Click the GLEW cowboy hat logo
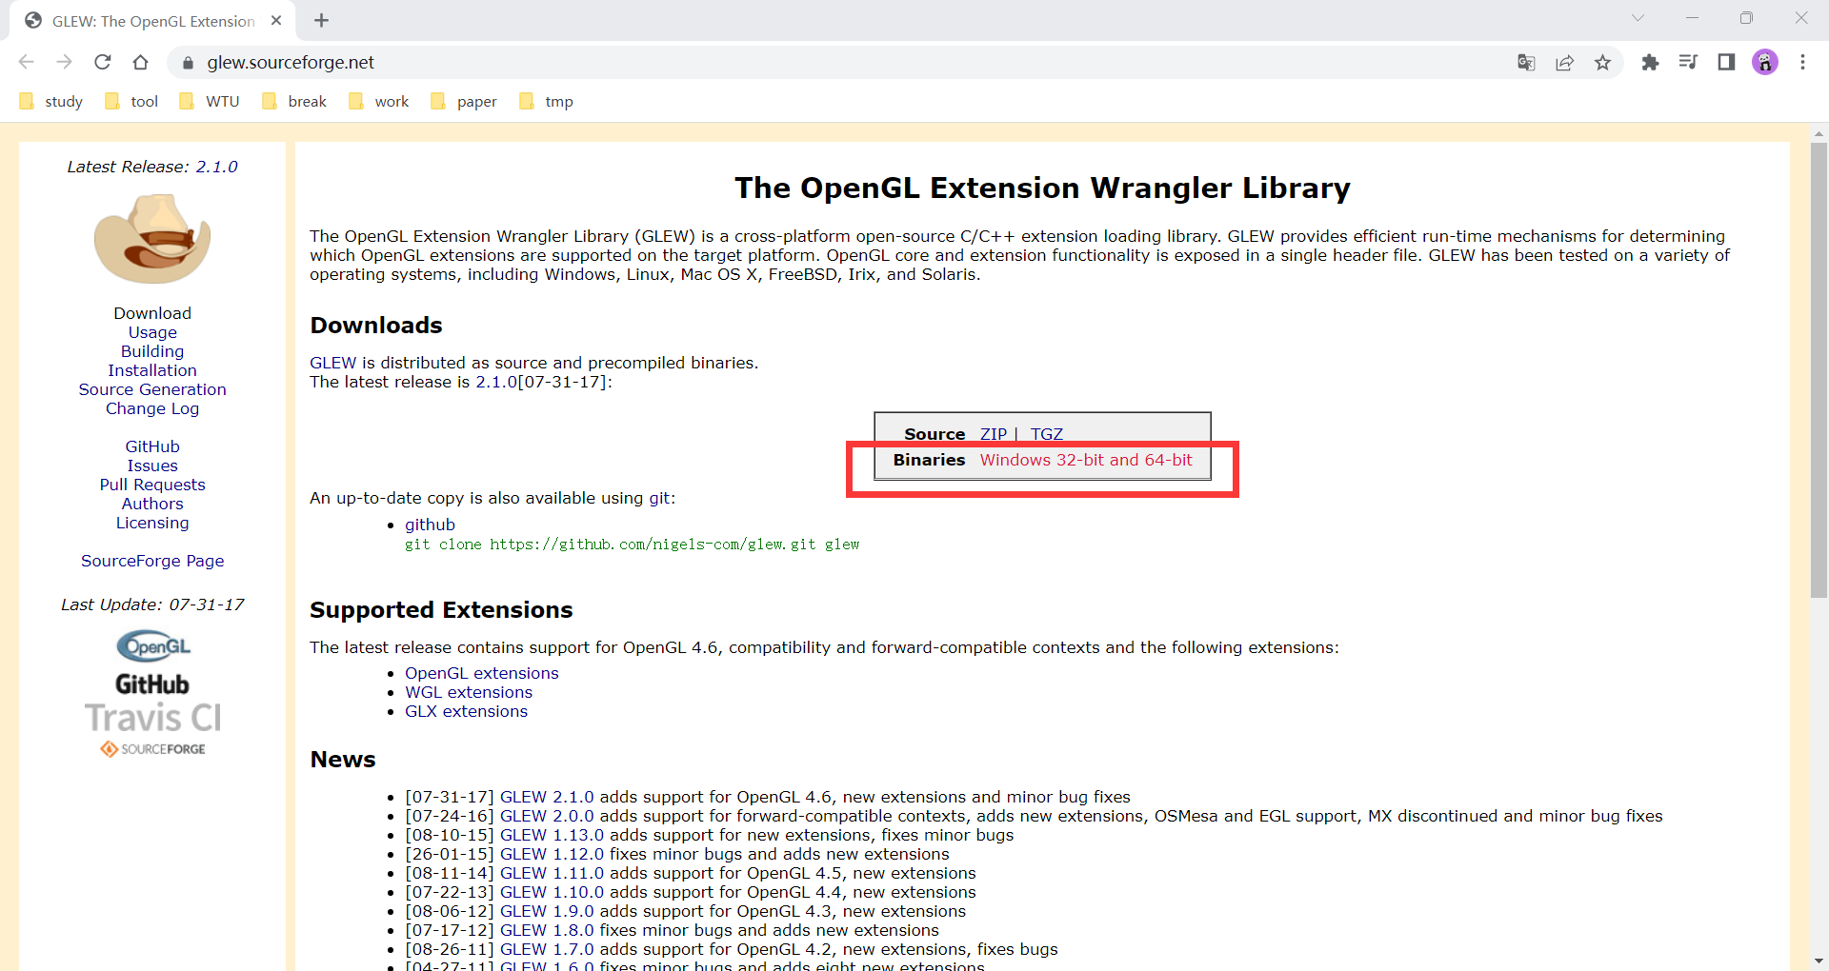Image resolution: width=1829 pixels, height=971 pixels. click(152, 238)
